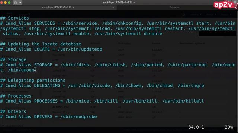Click the '## Services' comment line
Screen dimensions: 238x133
point(15,18)
